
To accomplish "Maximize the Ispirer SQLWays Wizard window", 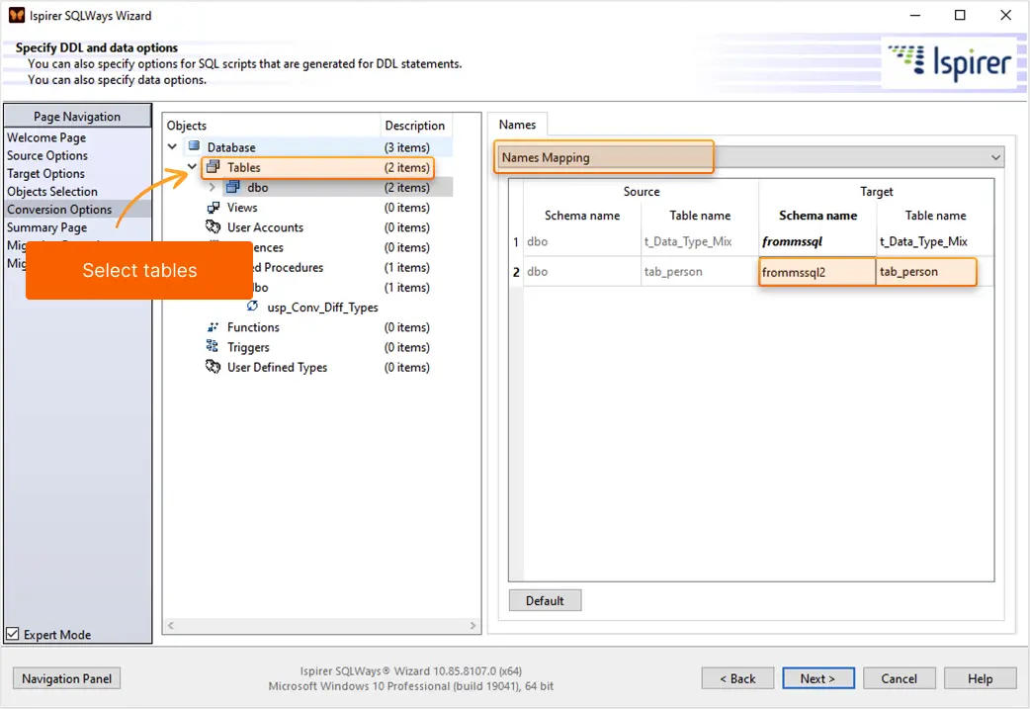I will coord(960,15).
